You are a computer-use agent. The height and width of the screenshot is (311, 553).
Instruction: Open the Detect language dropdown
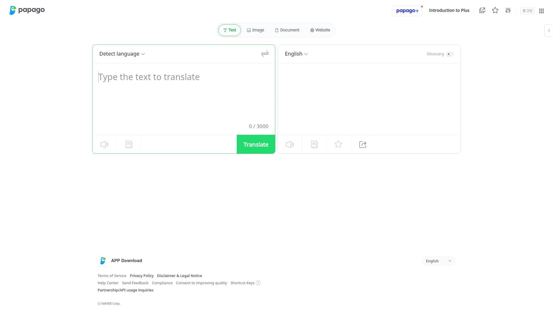point(121,53)
